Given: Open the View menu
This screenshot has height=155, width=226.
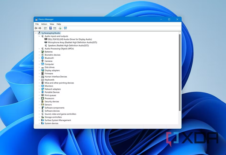Looking at the screenshot, I should 52,24.
